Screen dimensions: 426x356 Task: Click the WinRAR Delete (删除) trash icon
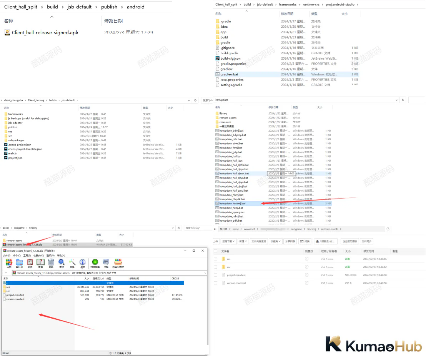[51, 263]
